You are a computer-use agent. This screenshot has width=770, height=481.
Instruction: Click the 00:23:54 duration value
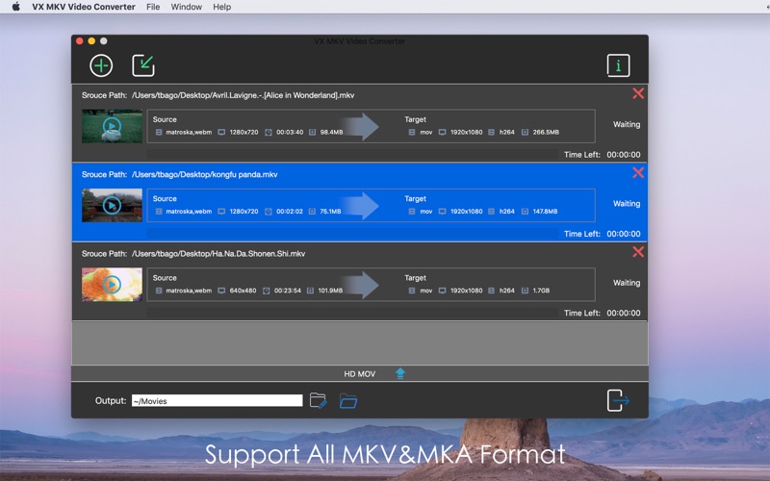(x=288, y=291)
